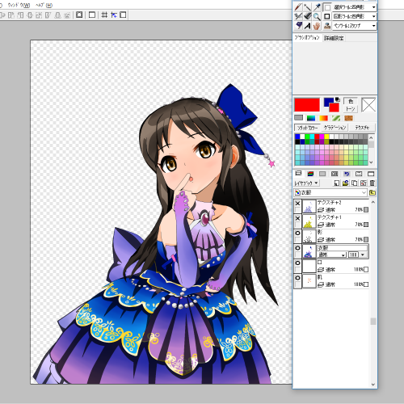Show the hidden テクスチャ1 layer
Screen dimensions: 404x404
pos(297,218)
